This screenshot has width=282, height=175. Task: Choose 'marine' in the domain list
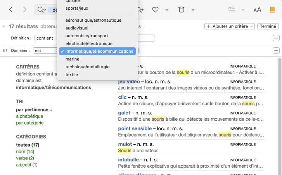coord(72,59)
